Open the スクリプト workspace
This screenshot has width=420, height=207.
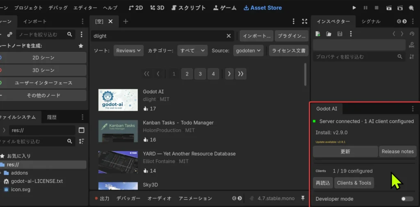[x=189, y=8]
